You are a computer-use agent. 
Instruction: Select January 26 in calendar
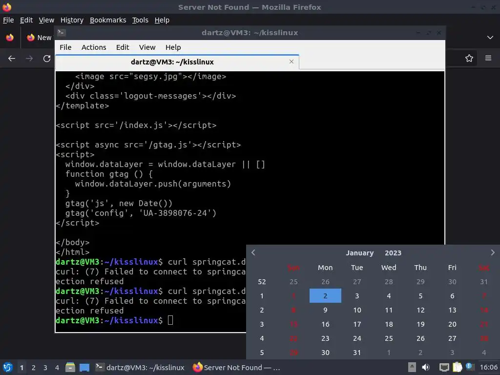pyautogui.click(x=420, y=338)
